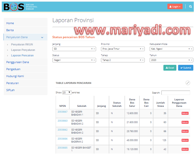This screenshot has height=155, width=195.
Task: Open the Tahap dropdown
Action: [x=123, y=60]
